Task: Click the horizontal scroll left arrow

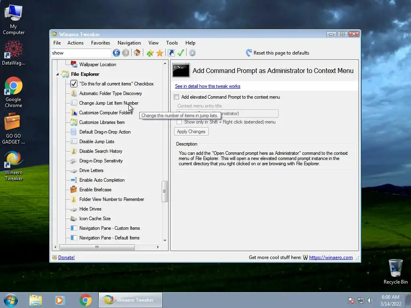Action: (55, 247)
